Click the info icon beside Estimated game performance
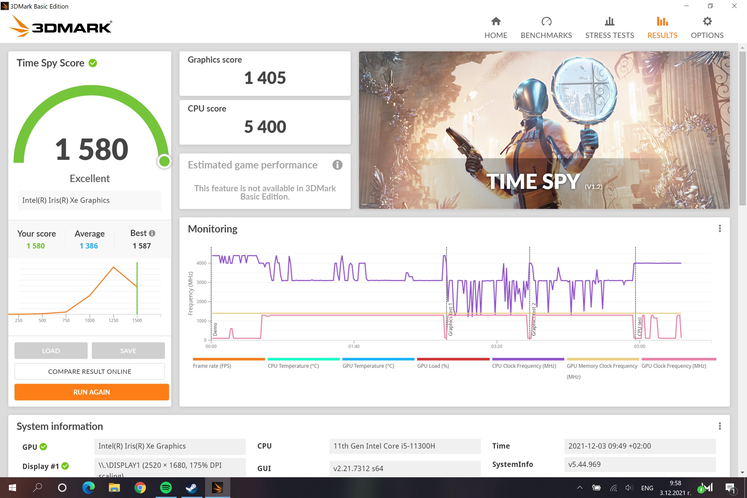747x498 pixels. point(337,165)
